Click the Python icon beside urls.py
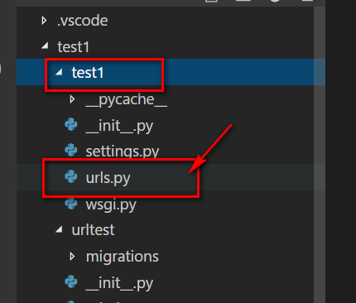Screen dimensions: 356x303 (x=71, y=176)
